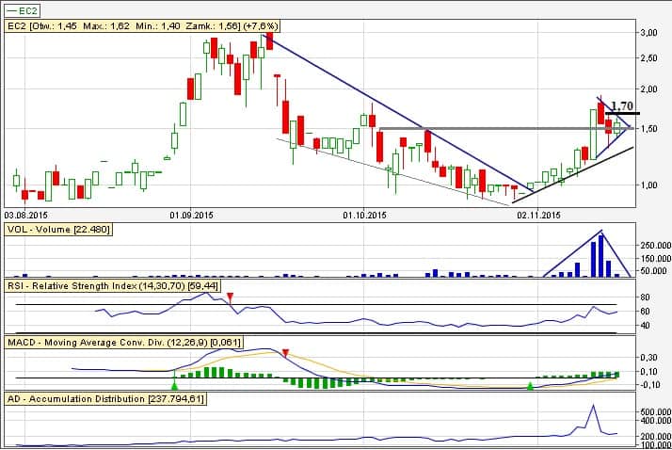This screenshot has height=450, width=672.
Task: Select the AD - Accumulation Distribution label
Action: (105, 398)
